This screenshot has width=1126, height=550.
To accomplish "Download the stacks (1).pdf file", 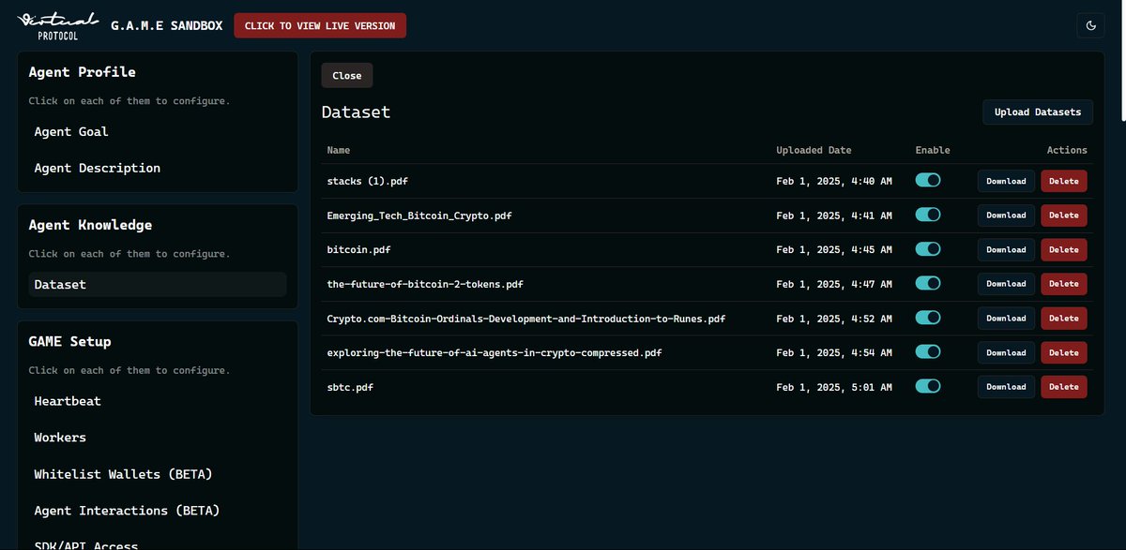I will tap(1005, 180).
